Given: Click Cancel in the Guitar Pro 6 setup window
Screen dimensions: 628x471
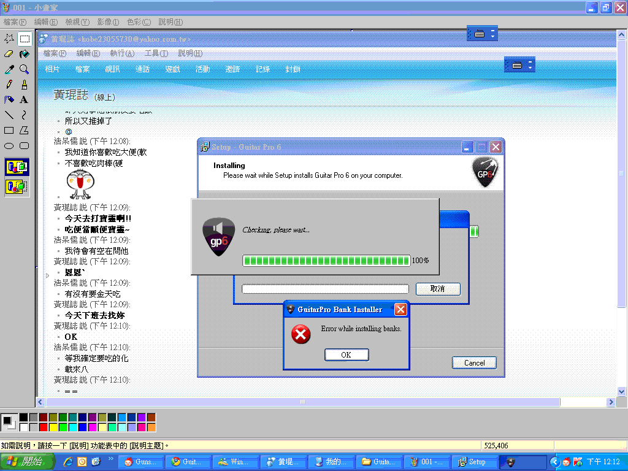Looking at the screenshot, I should tap(474, 363).
